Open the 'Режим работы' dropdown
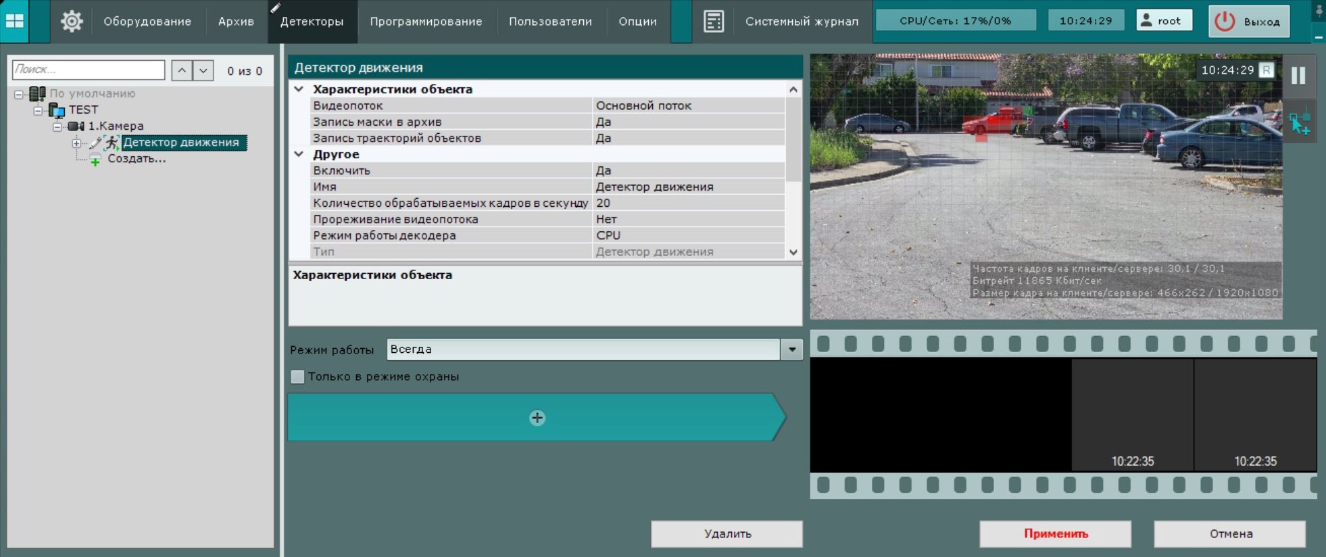The width and height of the screenshot is (1326, 557). (x=791, y=349)
